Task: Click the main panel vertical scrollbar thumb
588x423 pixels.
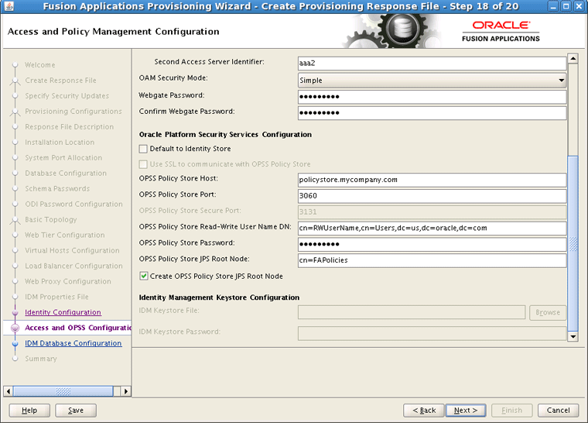Action: (x=573, y=243)
